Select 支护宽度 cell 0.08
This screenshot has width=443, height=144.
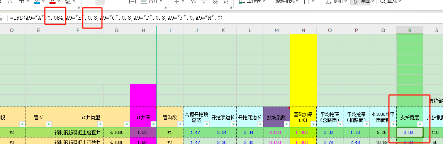[x=410, y=132]
